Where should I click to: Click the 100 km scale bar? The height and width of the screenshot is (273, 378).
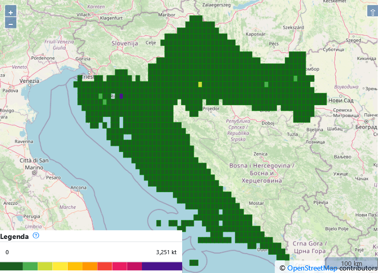pos(351,263)
